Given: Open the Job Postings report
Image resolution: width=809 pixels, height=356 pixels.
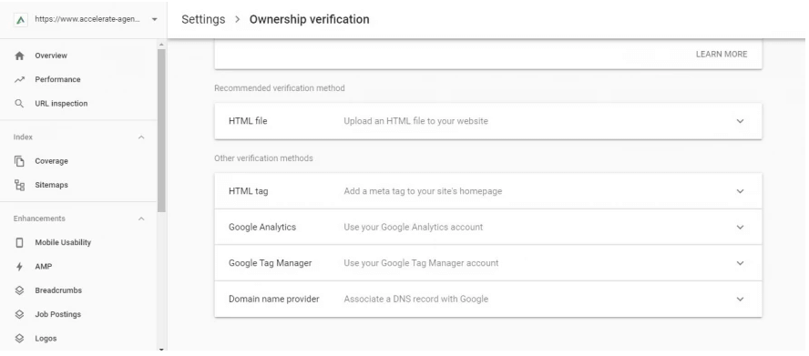Looking at the screenshot, I should tap(57, 314).
